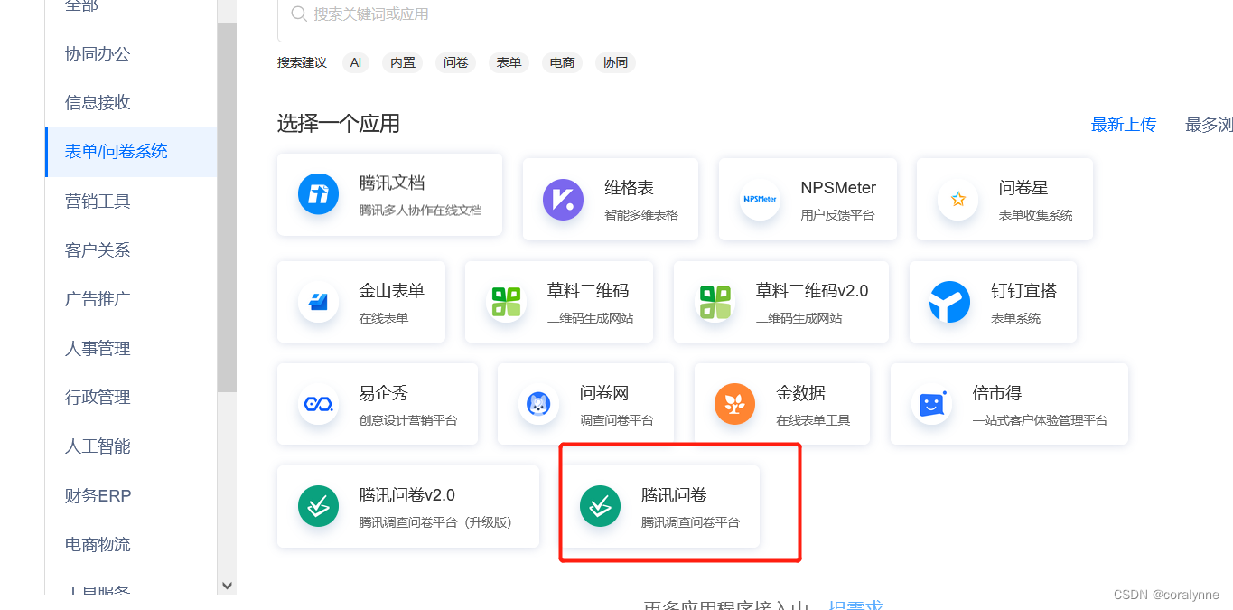Focus the 搜索关键词或应用 search field

click(755, 20)
